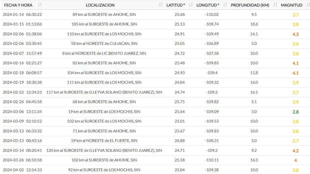
Task: Click '8 km al NOROESTE de LIC.BENITO JUAREZ'
Action: [x=104, y=53]
